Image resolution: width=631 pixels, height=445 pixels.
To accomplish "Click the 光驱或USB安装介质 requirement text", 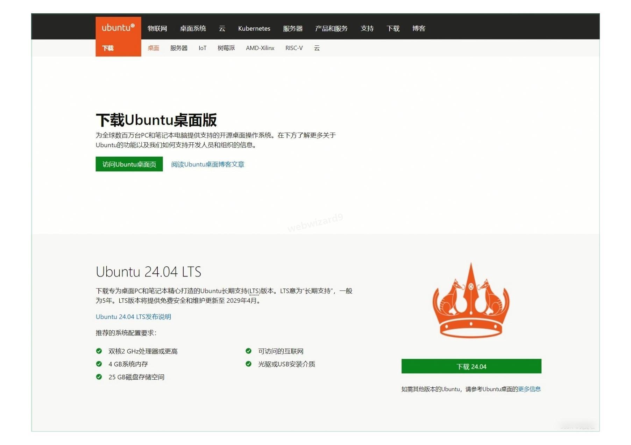I will 287,364.
